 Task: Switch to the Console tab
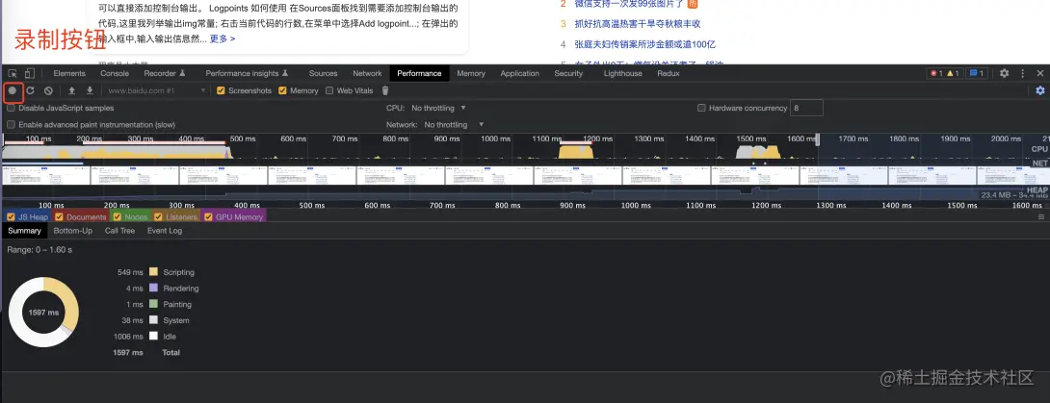pos(115,73)
